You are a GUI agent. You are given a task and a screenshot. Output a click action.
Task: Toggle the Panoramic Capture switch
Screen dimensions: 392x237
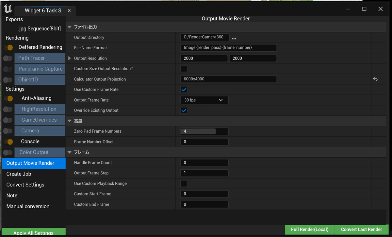tap(8, 69)
